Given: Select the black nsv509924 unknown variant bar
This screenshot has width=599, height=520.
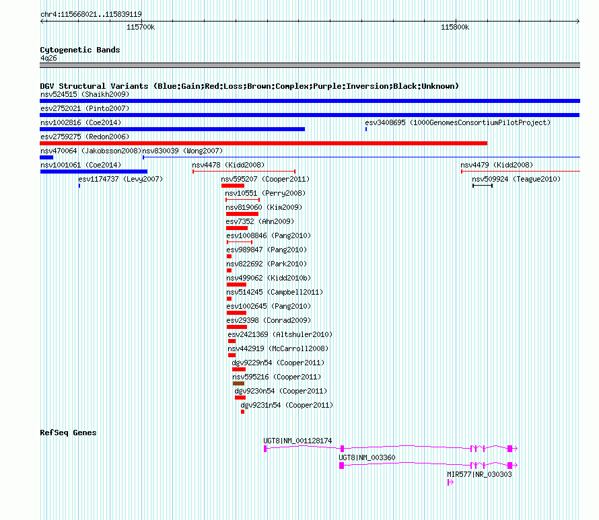Looking at the screenshot, I should 483,186.
